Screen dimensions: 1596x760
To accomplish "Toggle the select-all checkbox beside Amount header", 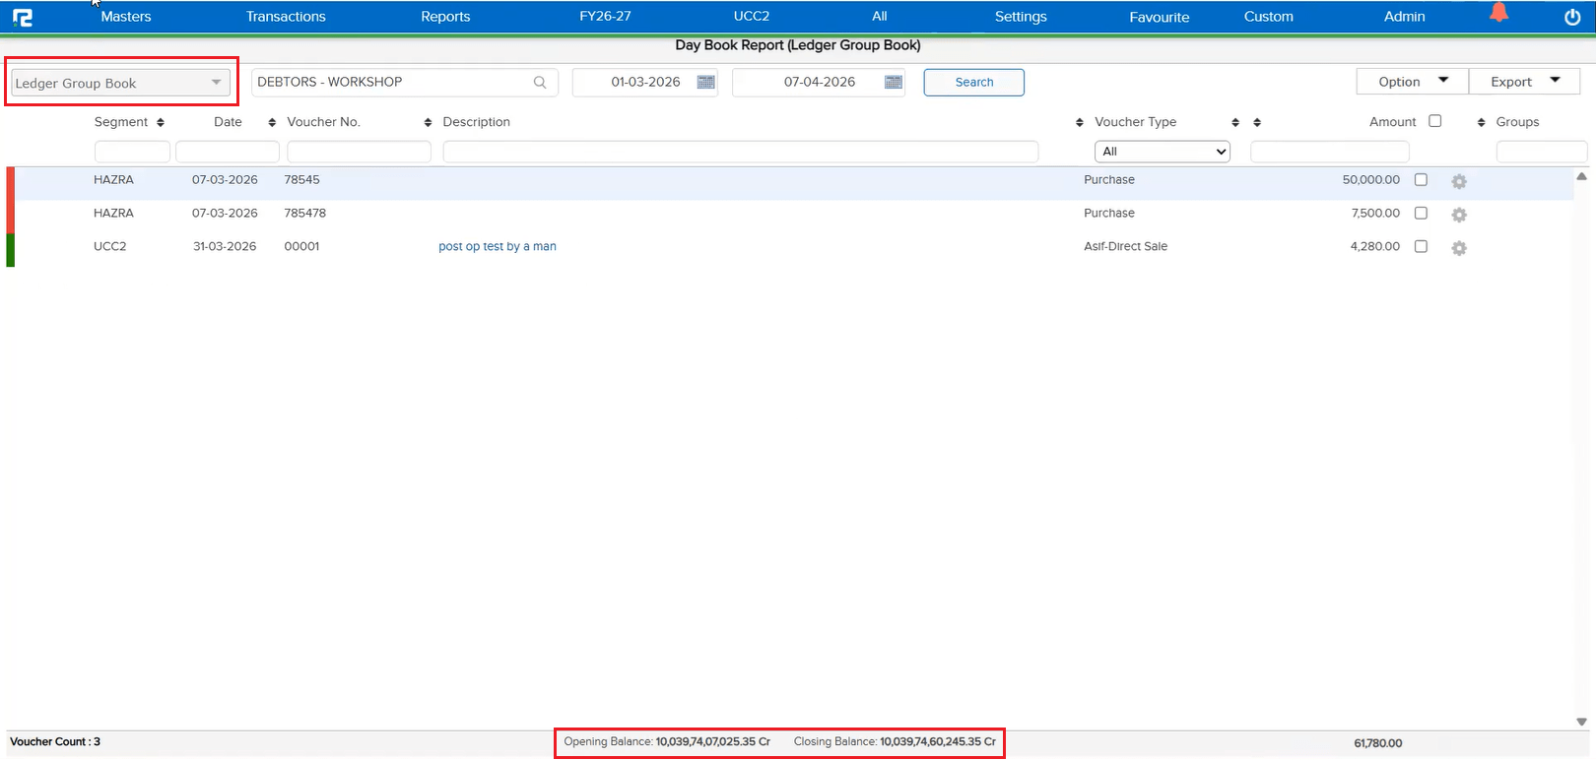I will (1435, 121).
